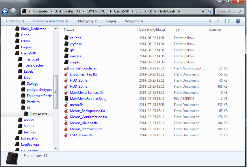Viewport: 247px width, 167px height.
Task: Select Levels in the folder tree
Action: 29,71
